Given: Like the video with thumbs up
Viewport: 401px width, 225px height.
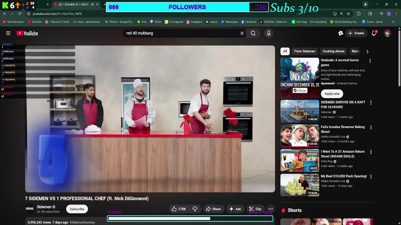Looking at the screenshot, I should point(179,209).
